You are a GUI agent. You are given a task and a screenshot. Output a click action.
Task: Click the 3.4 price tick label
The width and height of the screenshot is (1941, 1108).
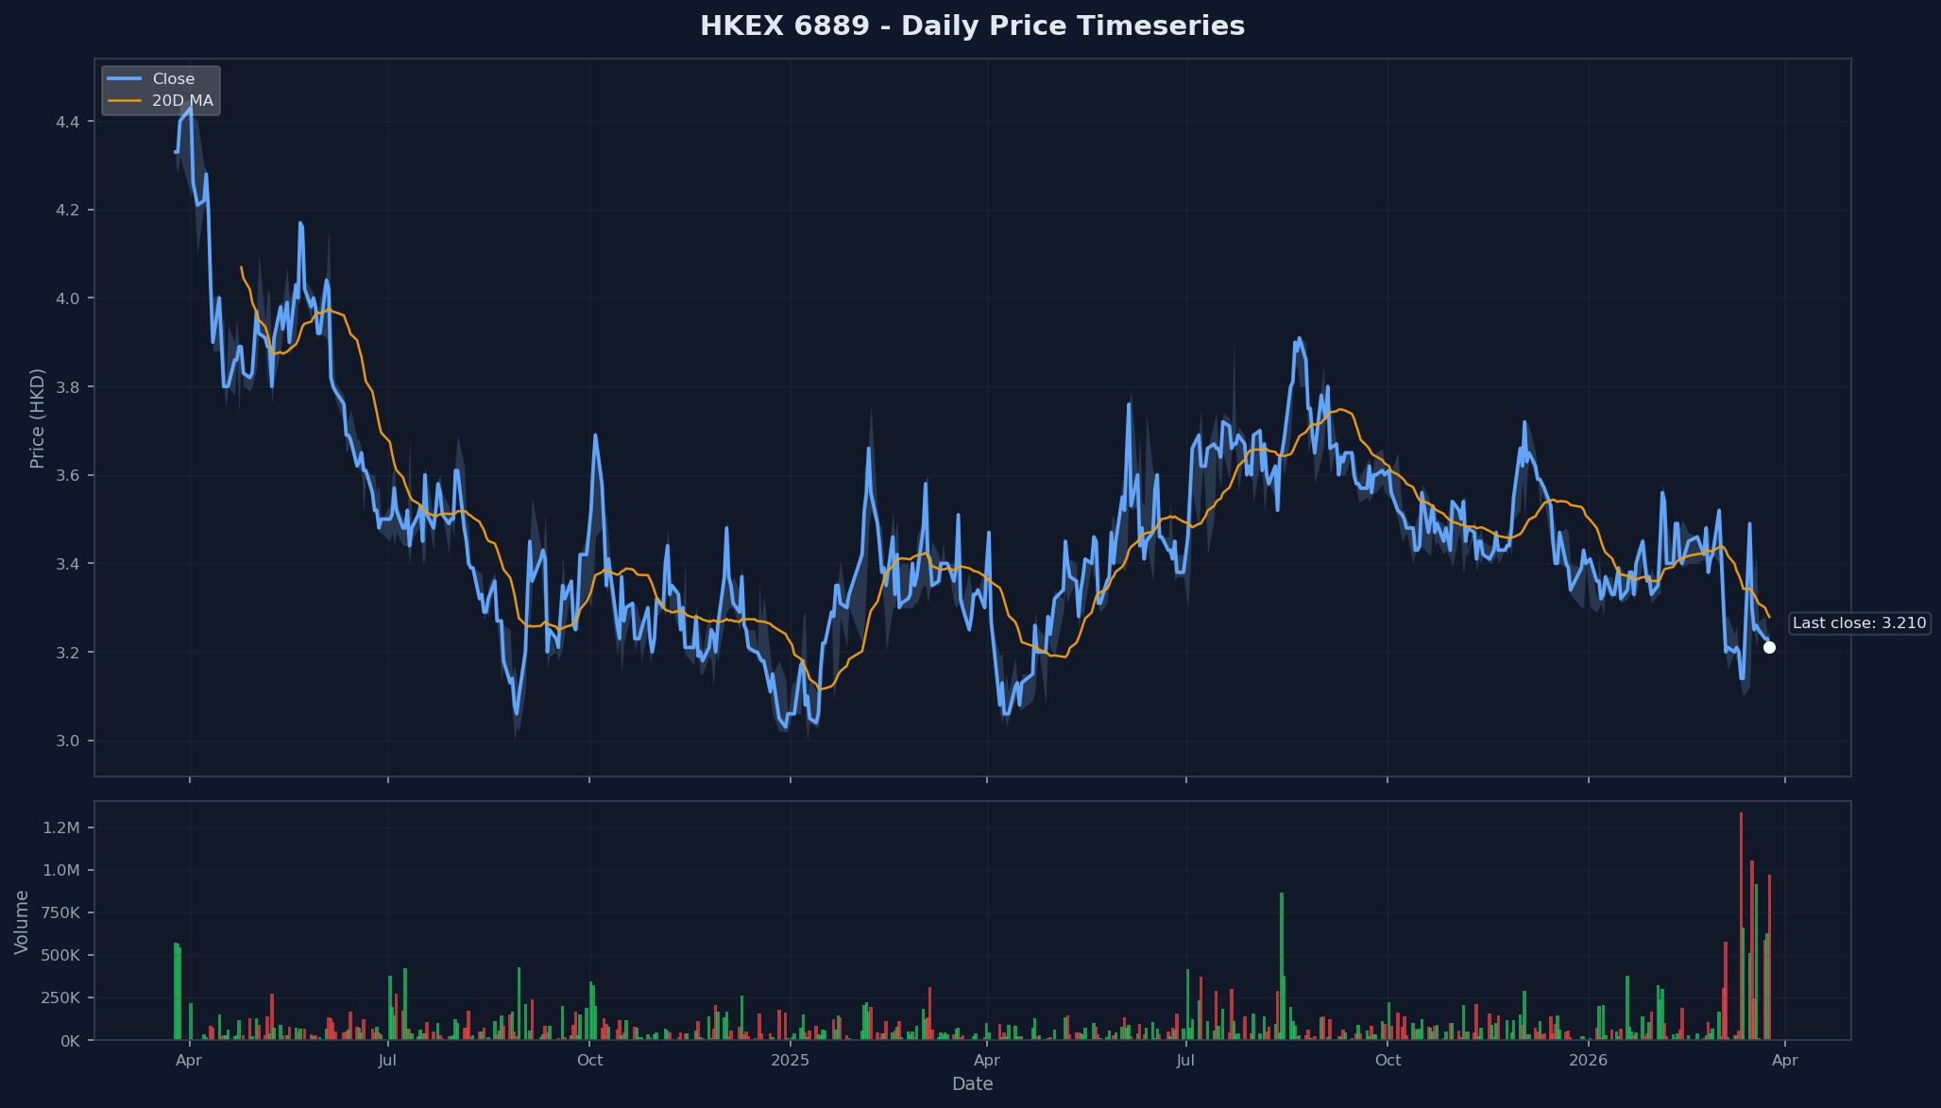[67, 564]
